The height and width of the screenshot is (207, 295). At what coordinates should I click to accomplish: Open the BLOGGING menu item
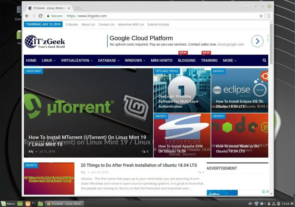pyautogui.click(x=187, y=61)
